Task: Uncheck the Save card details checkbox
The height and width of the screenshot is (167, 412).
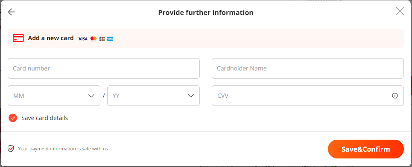Action: [13, 118]
